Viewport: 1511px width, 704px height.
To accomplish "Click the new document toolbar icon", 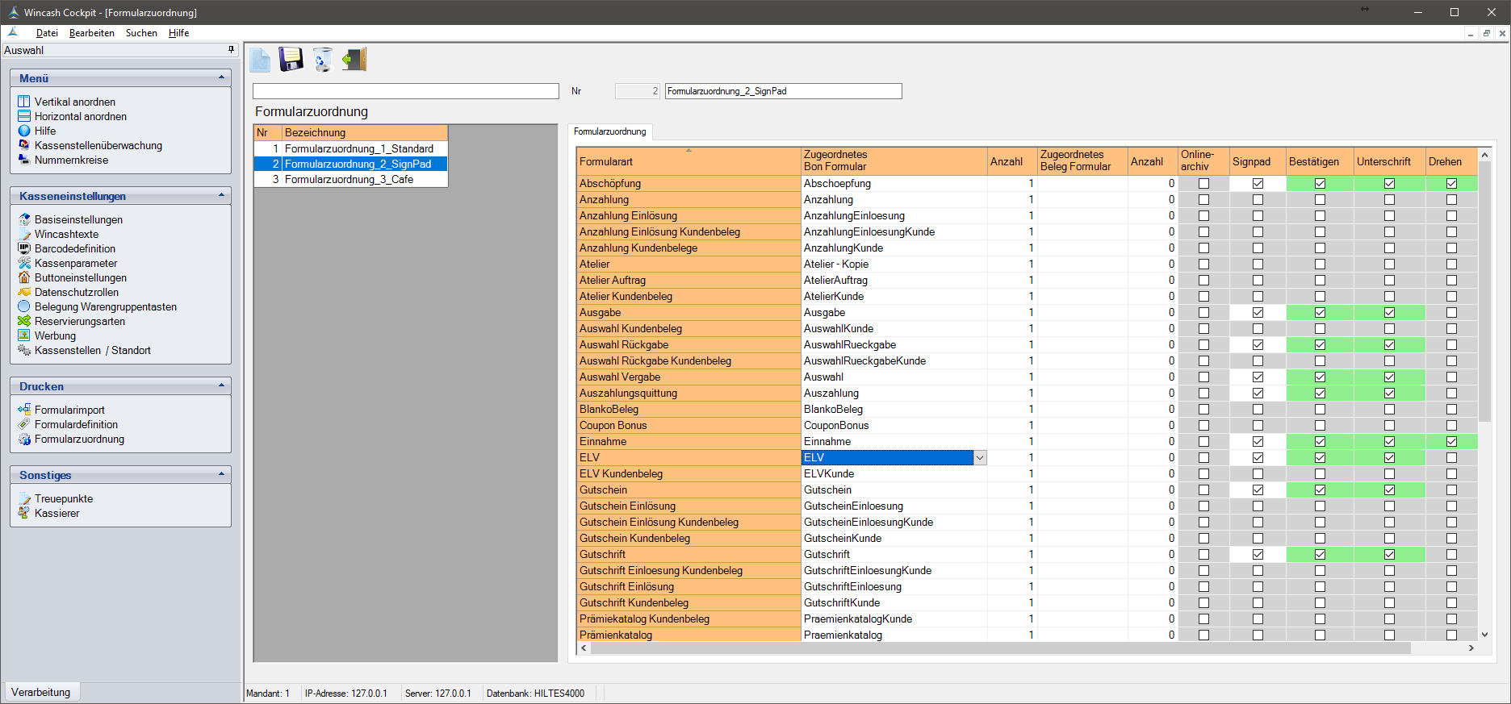I will tap(260, 60).
